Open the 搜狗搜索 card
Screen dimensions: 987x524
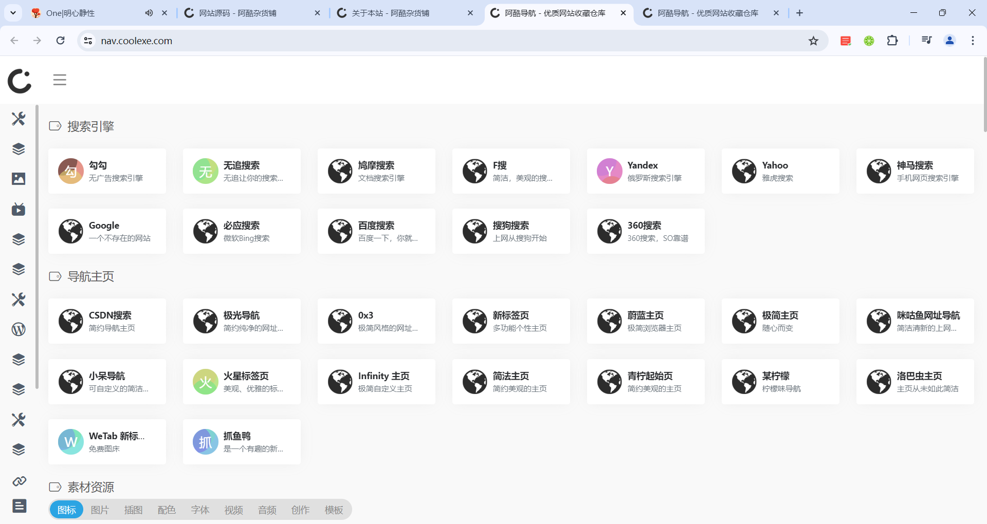coord(511,231)
